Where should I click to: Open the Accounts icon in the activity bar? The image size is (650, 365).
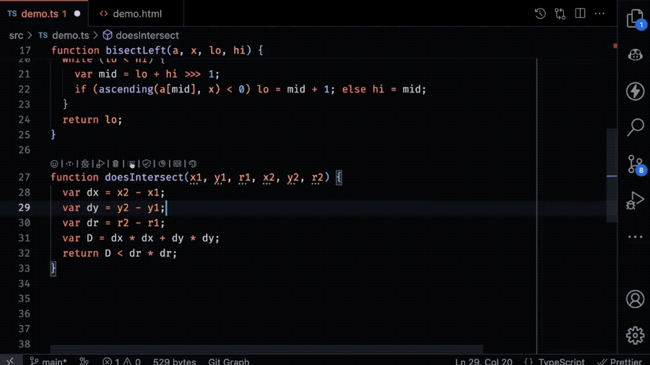tap(635, 299)
